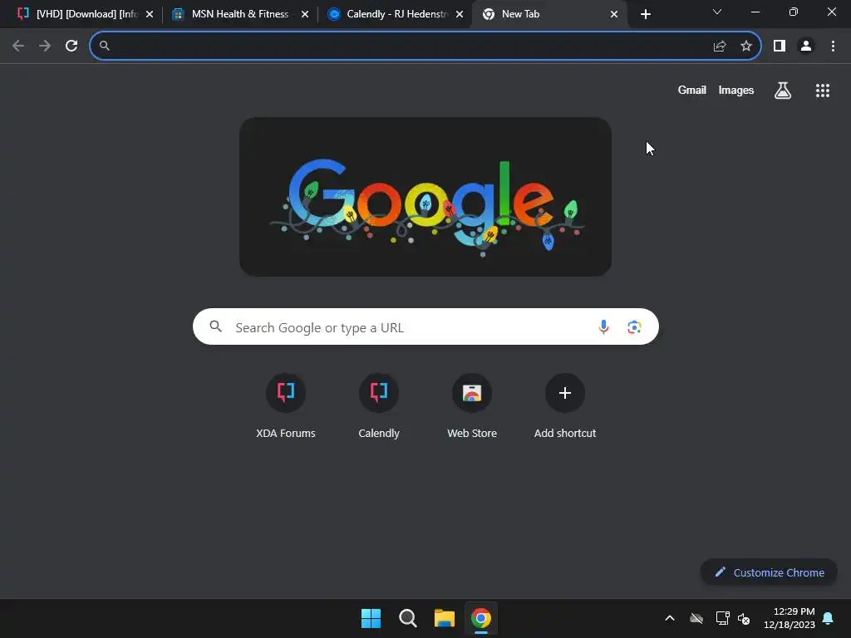
Task: Close the Calendly tab
Action: [460, 14]
